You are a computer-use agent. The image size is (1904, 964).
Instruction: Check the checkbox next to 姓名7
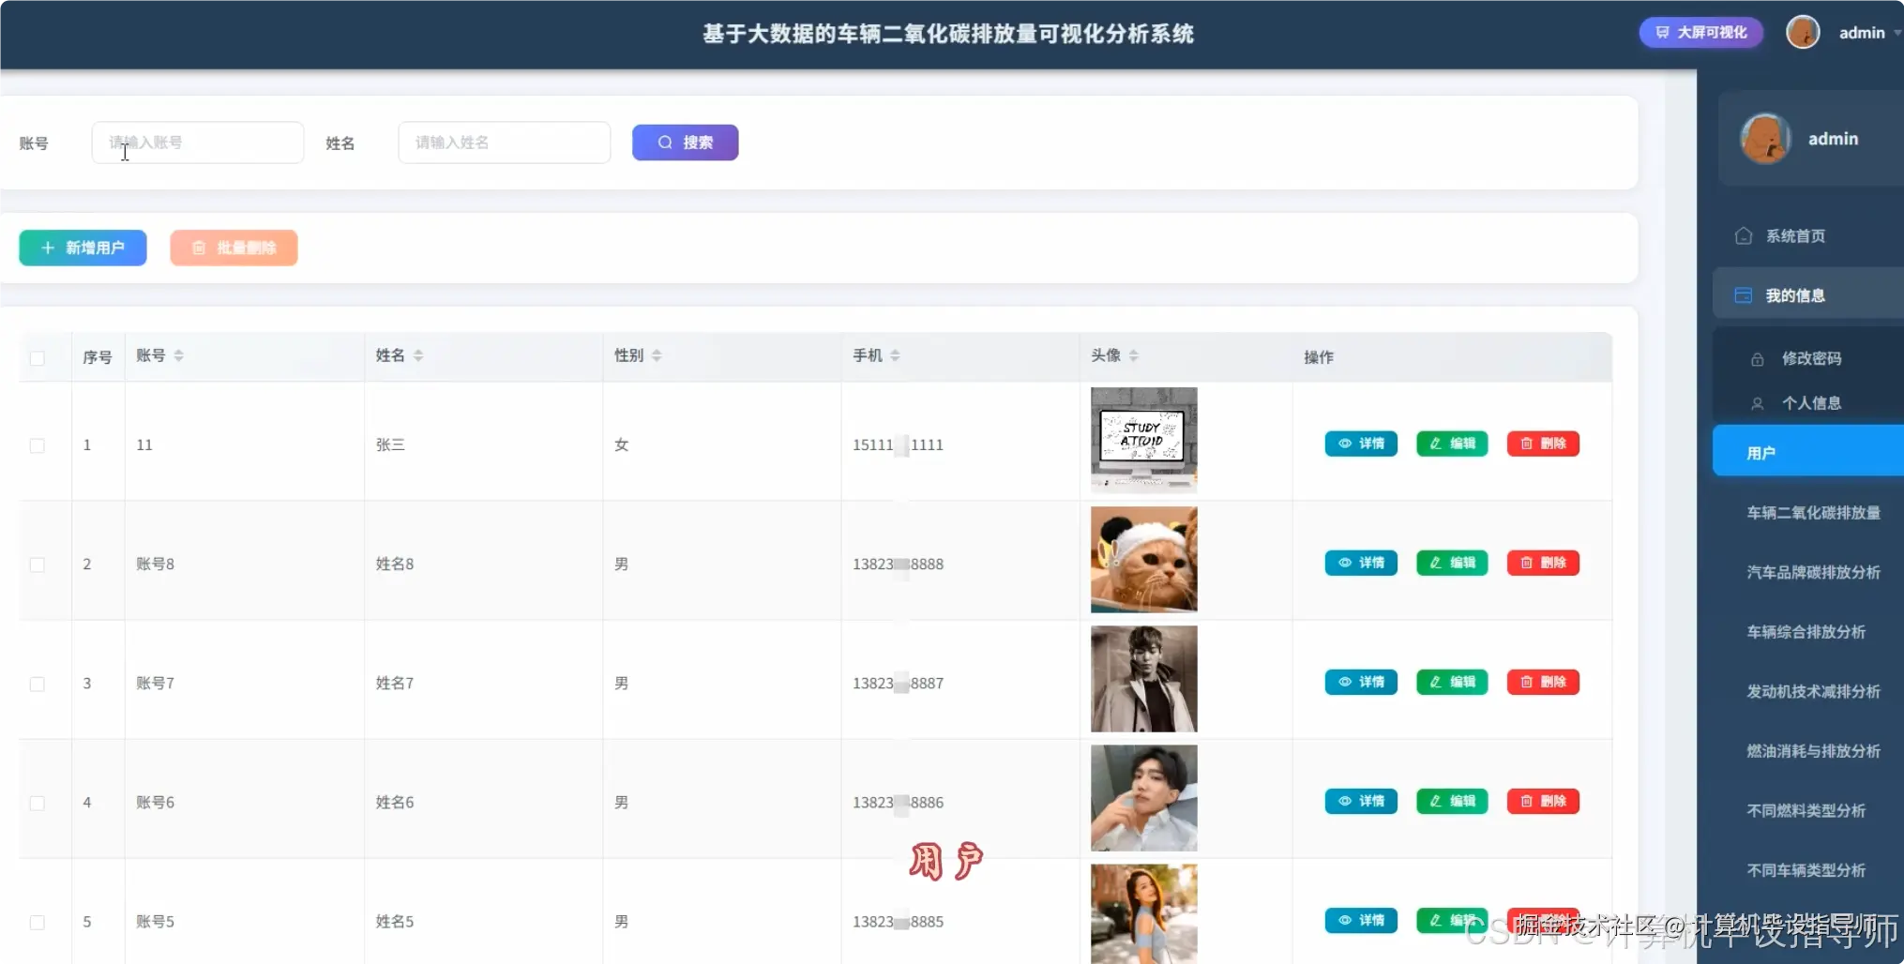tap(38, 684)
